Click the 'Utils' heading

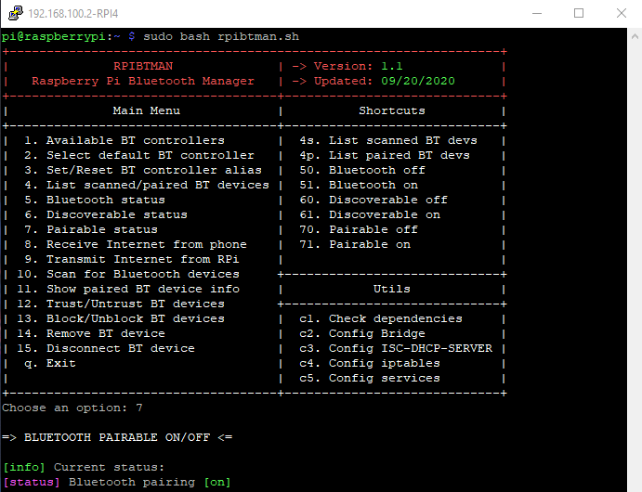pyautogui.click(x=392, y=289)
